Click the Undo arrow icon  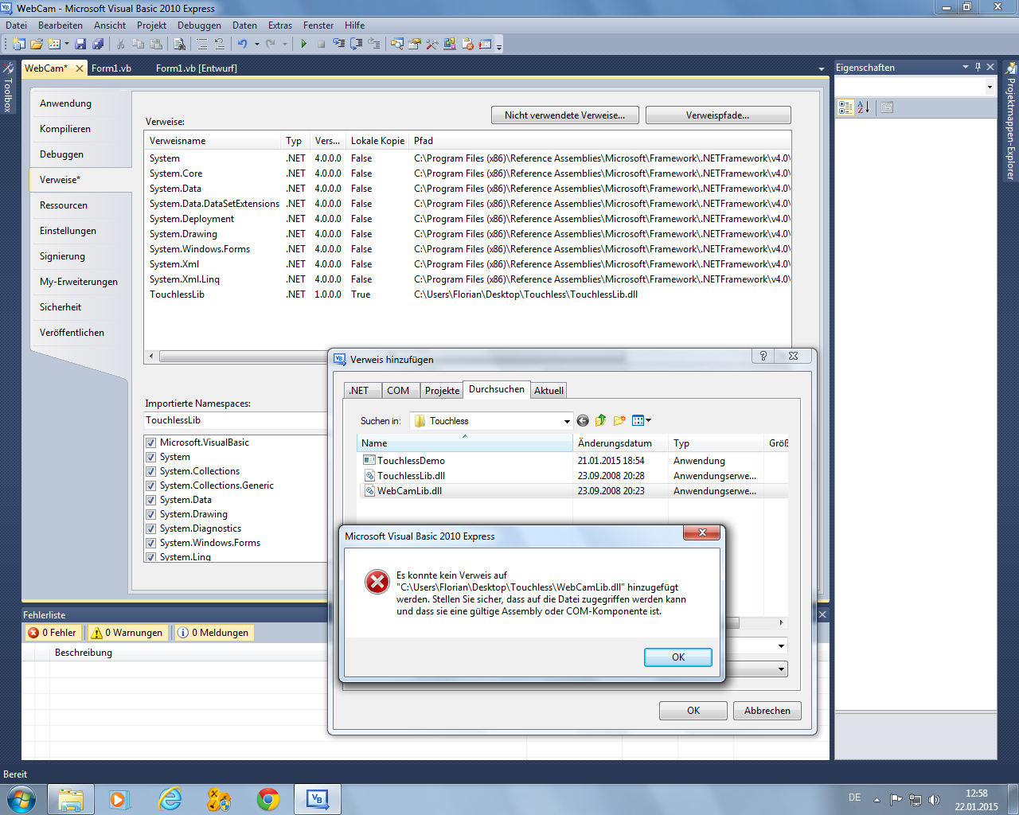[x=242, y=44]
